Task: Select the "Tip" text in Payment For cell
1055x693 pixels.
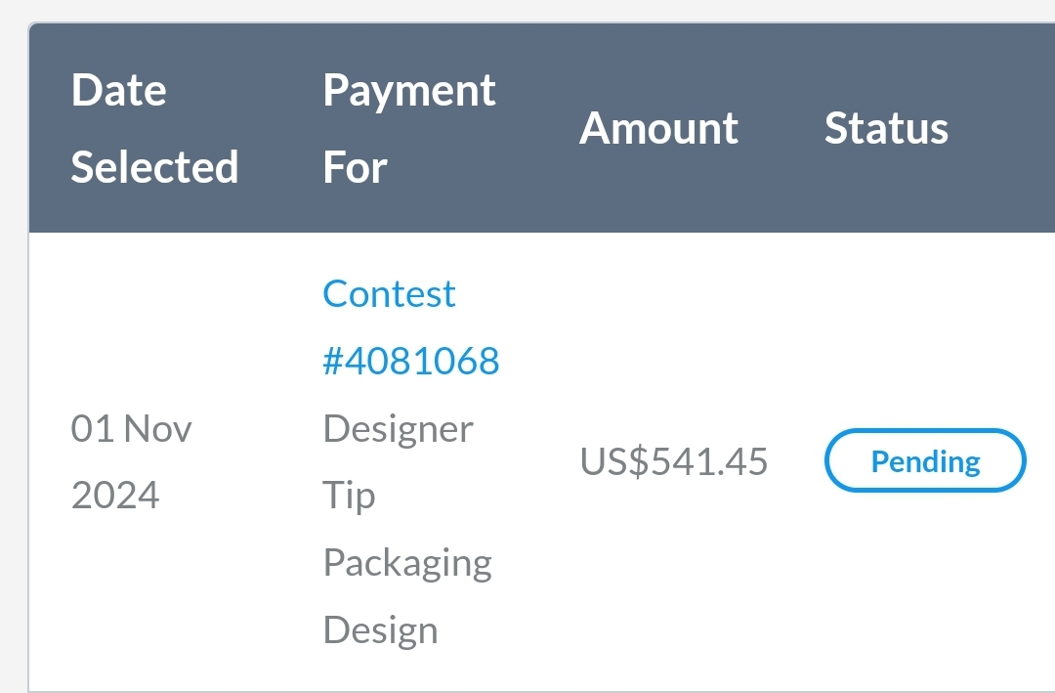Action: tap(349, 496)
